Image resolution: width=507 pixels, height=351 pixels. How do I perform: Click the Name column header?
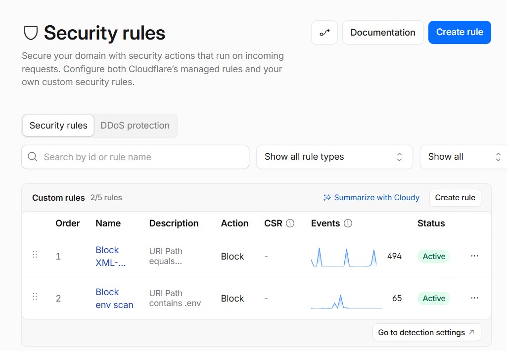click(x=108, y=223)
